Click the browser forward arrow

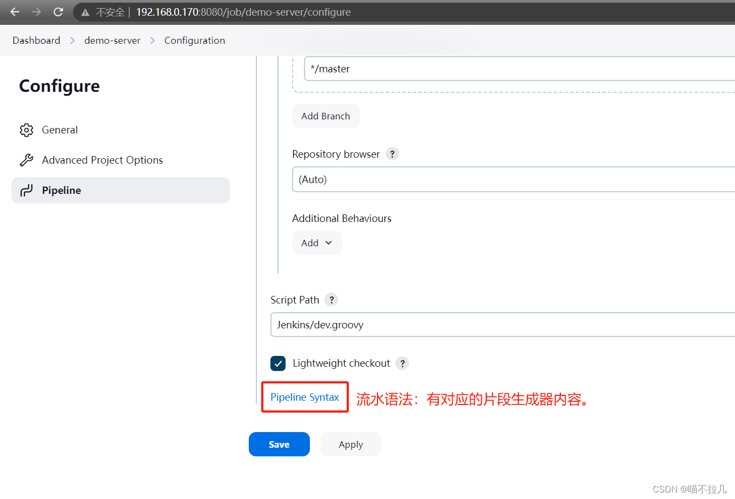tap(36, 12)
